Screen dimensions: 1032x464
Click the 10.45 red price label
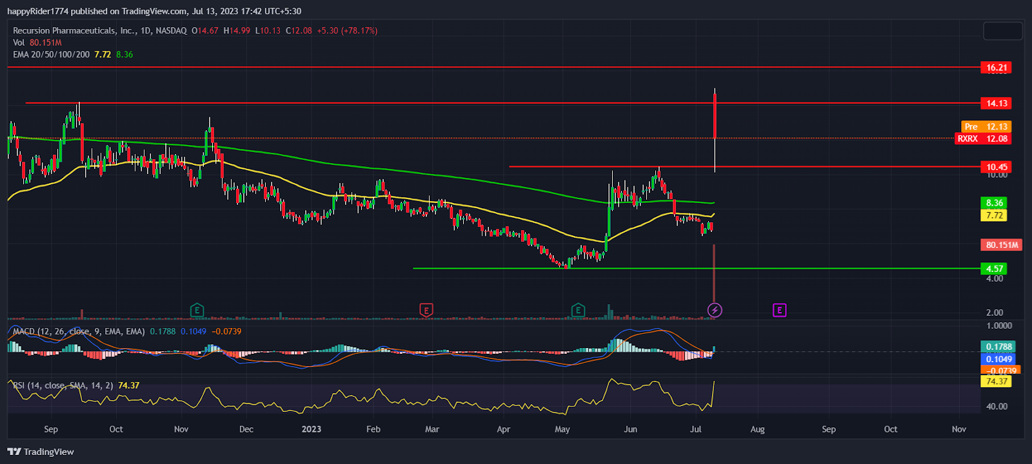tap(996, 167)
